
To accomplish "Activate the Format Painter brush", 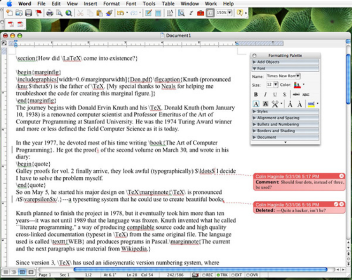I will (x=109, y=13).
